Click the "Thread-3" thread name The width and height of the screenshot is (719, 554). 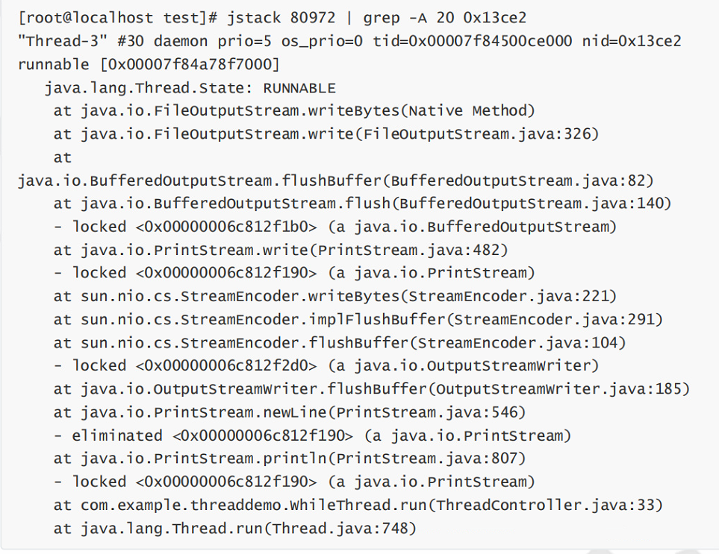63,41
